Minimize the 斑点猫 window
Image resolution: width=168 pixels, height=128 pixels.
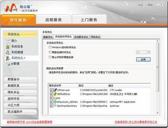tap(158, 5)
